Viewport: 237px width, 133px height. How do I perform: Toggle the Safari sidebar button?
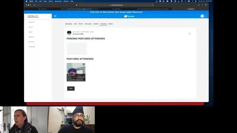34,5
